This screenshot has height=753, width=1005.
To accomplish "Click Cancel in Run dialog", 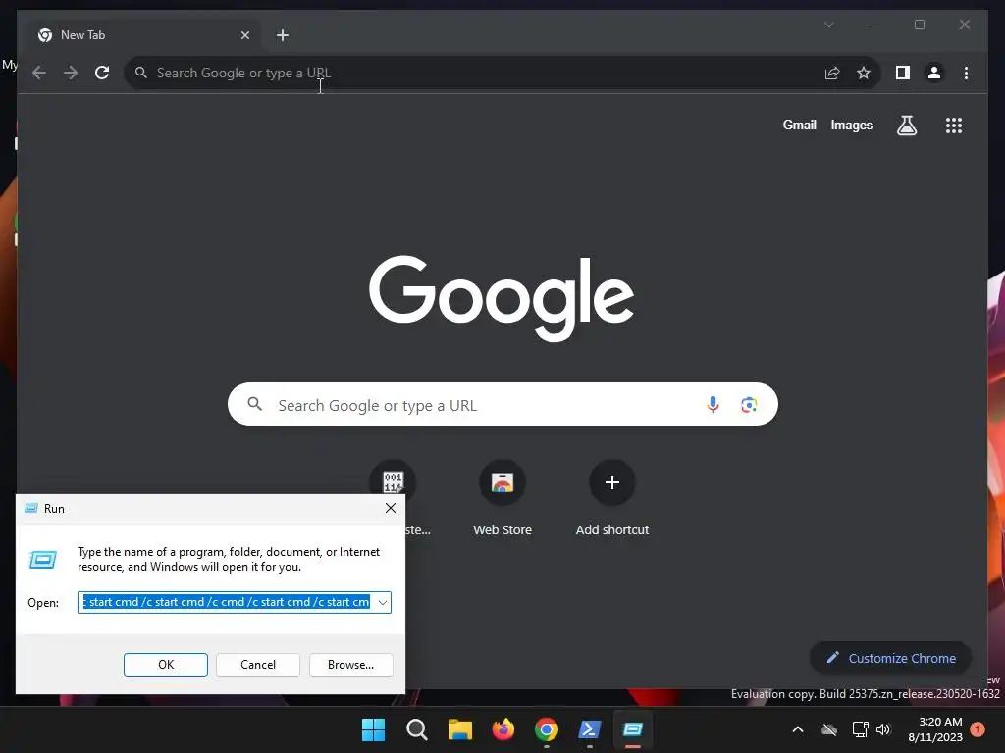I will tap(258, 664).
